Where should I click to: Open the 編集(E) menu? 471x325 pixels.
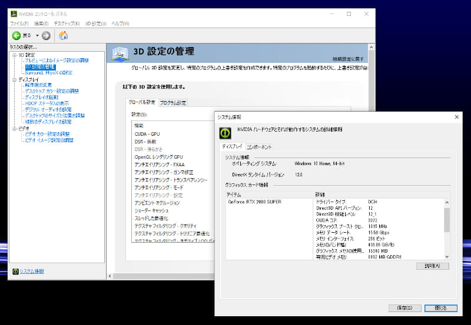tap(41, 24)
